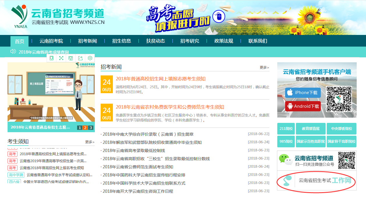The width and height of the screenshot is (366, 198).
Task: Click the fullscreen expand arrows icon
Action: tap(61, 58)
